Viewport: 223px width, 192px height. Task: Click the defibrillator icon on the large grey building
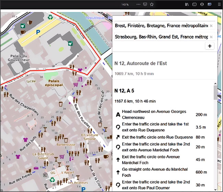(x=70, y=43)
